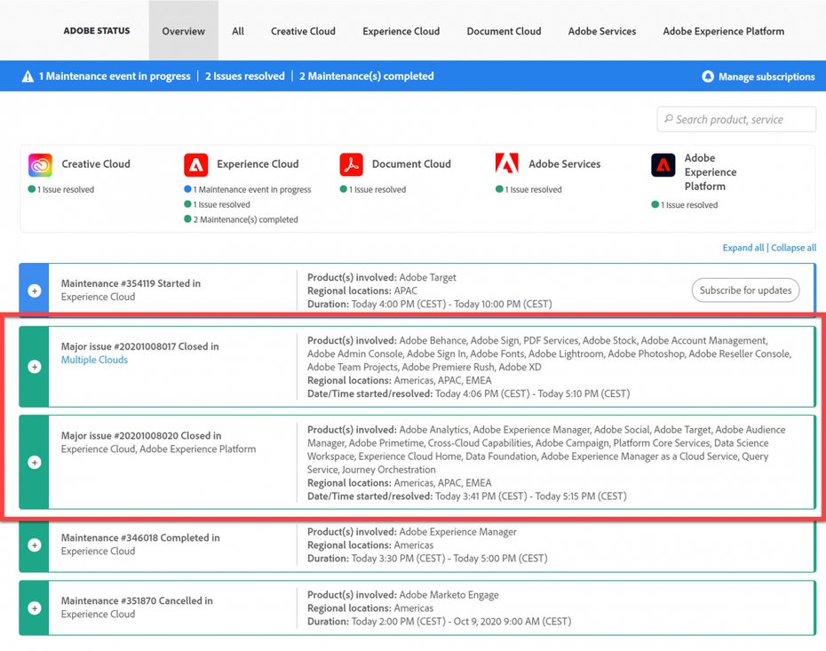Click the Adobe Experience Platform black icon
This screenshot has width=826, height=651.
pos(663,165)
